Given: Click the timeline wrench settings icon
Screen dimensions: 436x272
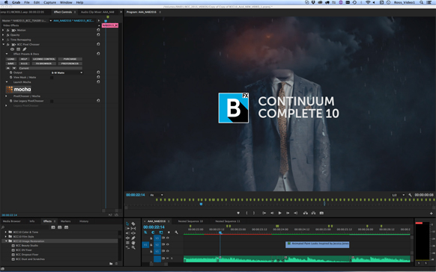Looking at the screenshot, I should 176,232.
